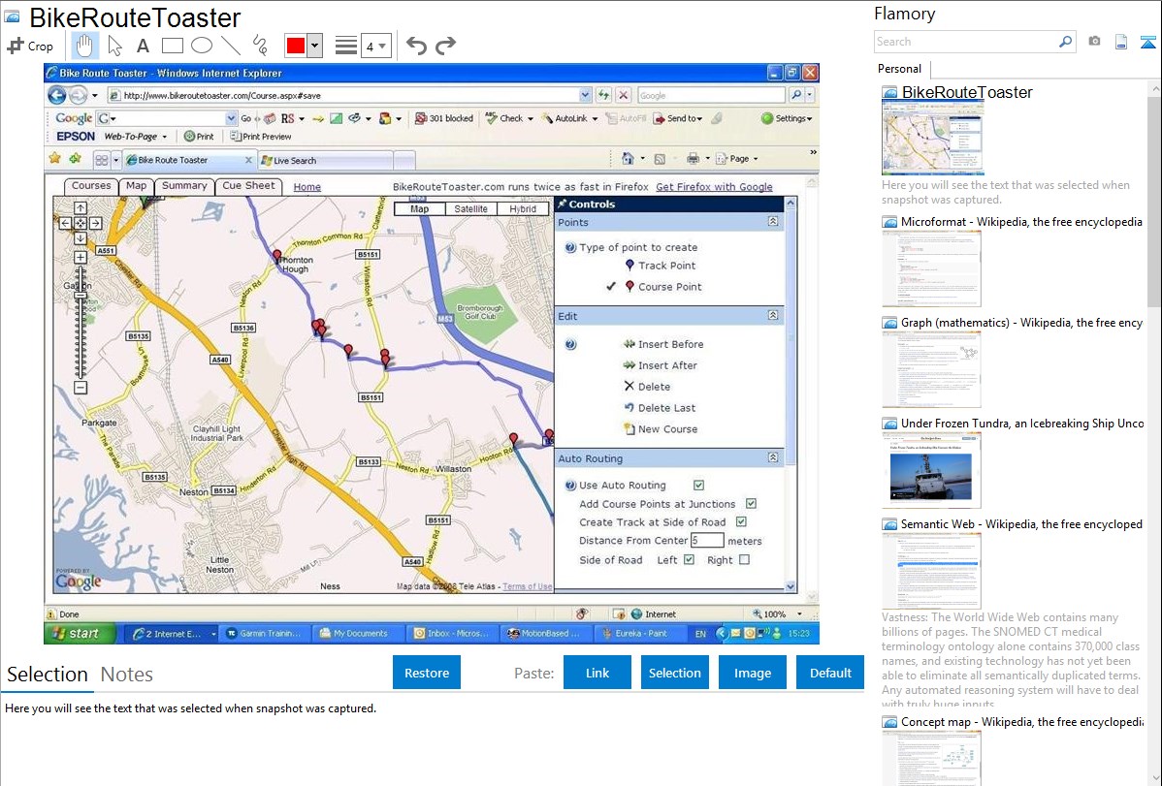This screenshot has height=786, width=1162.
Task: Open the Courses tab in the web page
Action: 91,186
